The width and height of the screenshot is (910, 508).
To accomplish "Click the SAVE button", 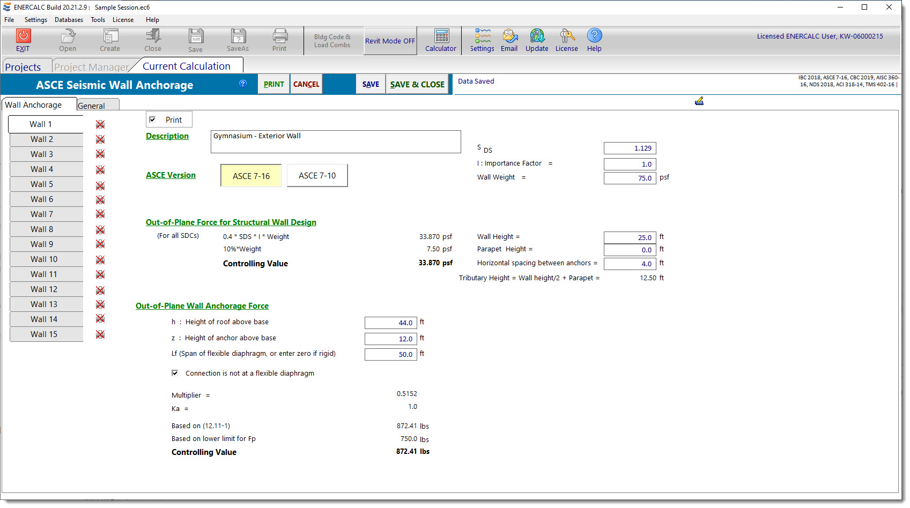I will click(x=371, y=84).
